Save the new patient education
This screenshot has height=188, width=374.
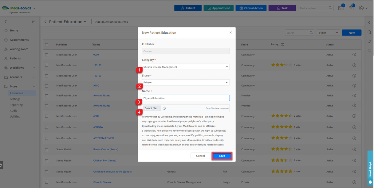222,156
